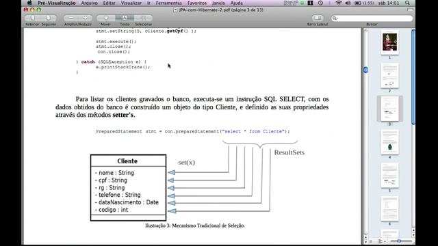
Task: Zoom in with the plus Ampliar button
Action: pyautogui.click(x=85, y=18)
